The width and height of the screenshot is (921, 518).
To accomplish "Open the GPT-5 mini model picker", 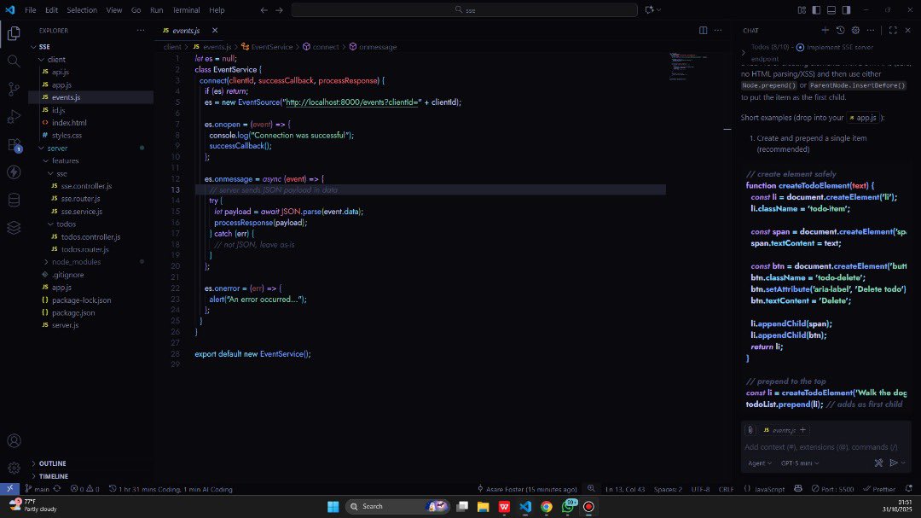I will (798, 463).
